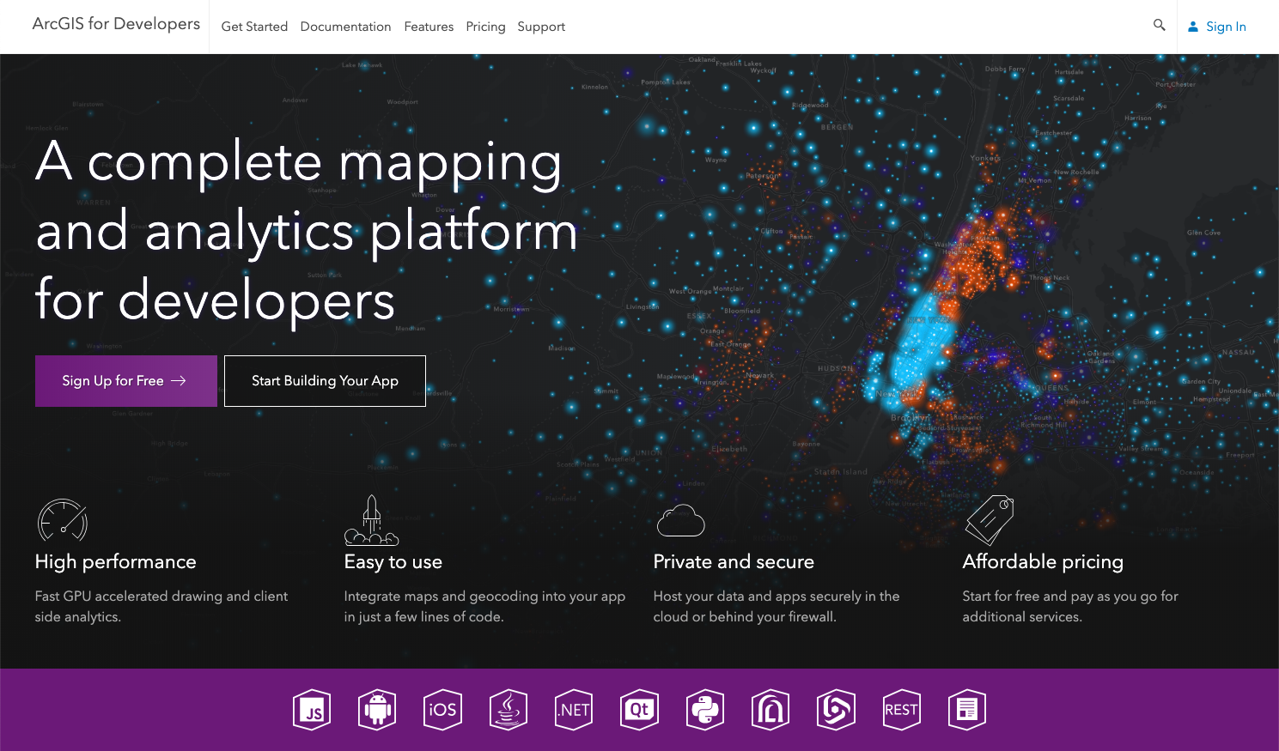Viewport: 1279px width, 751px height.
Task: Click text 'Integrate maps and geocoding into your app'
Action: pos(484,597)
